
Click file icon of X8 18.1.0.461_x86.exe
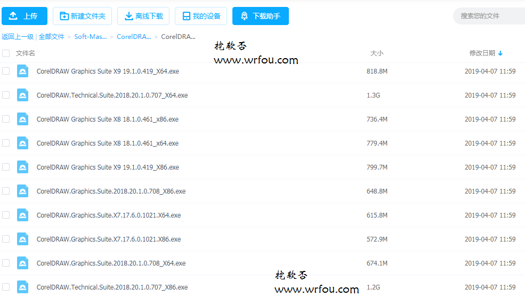click(x=22, y=119)
